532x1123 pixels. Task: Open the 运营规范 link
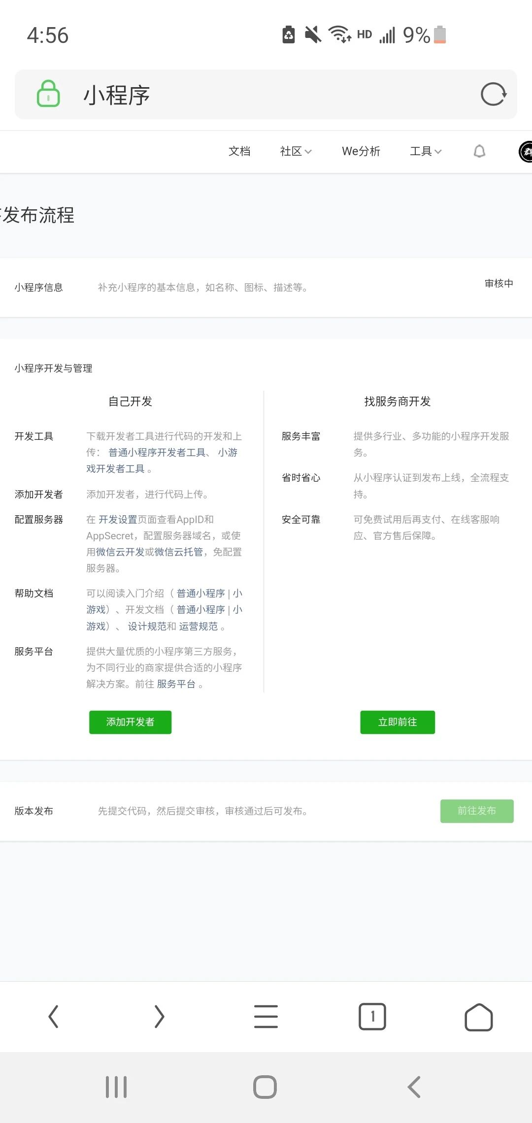pos(198,626)
